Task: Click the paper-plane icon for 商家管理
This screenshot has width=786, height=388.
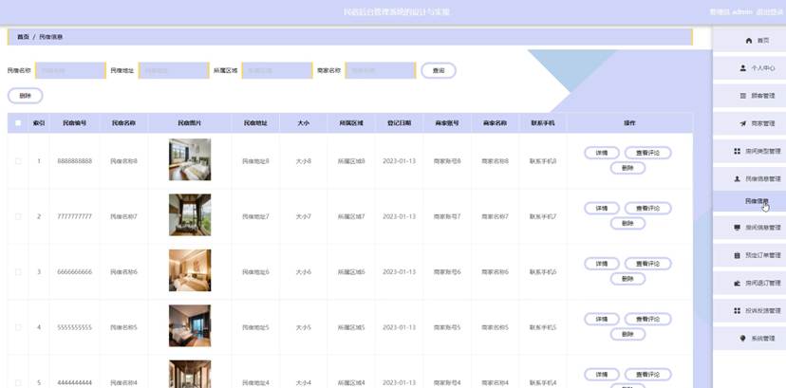Action: point(743,123)
